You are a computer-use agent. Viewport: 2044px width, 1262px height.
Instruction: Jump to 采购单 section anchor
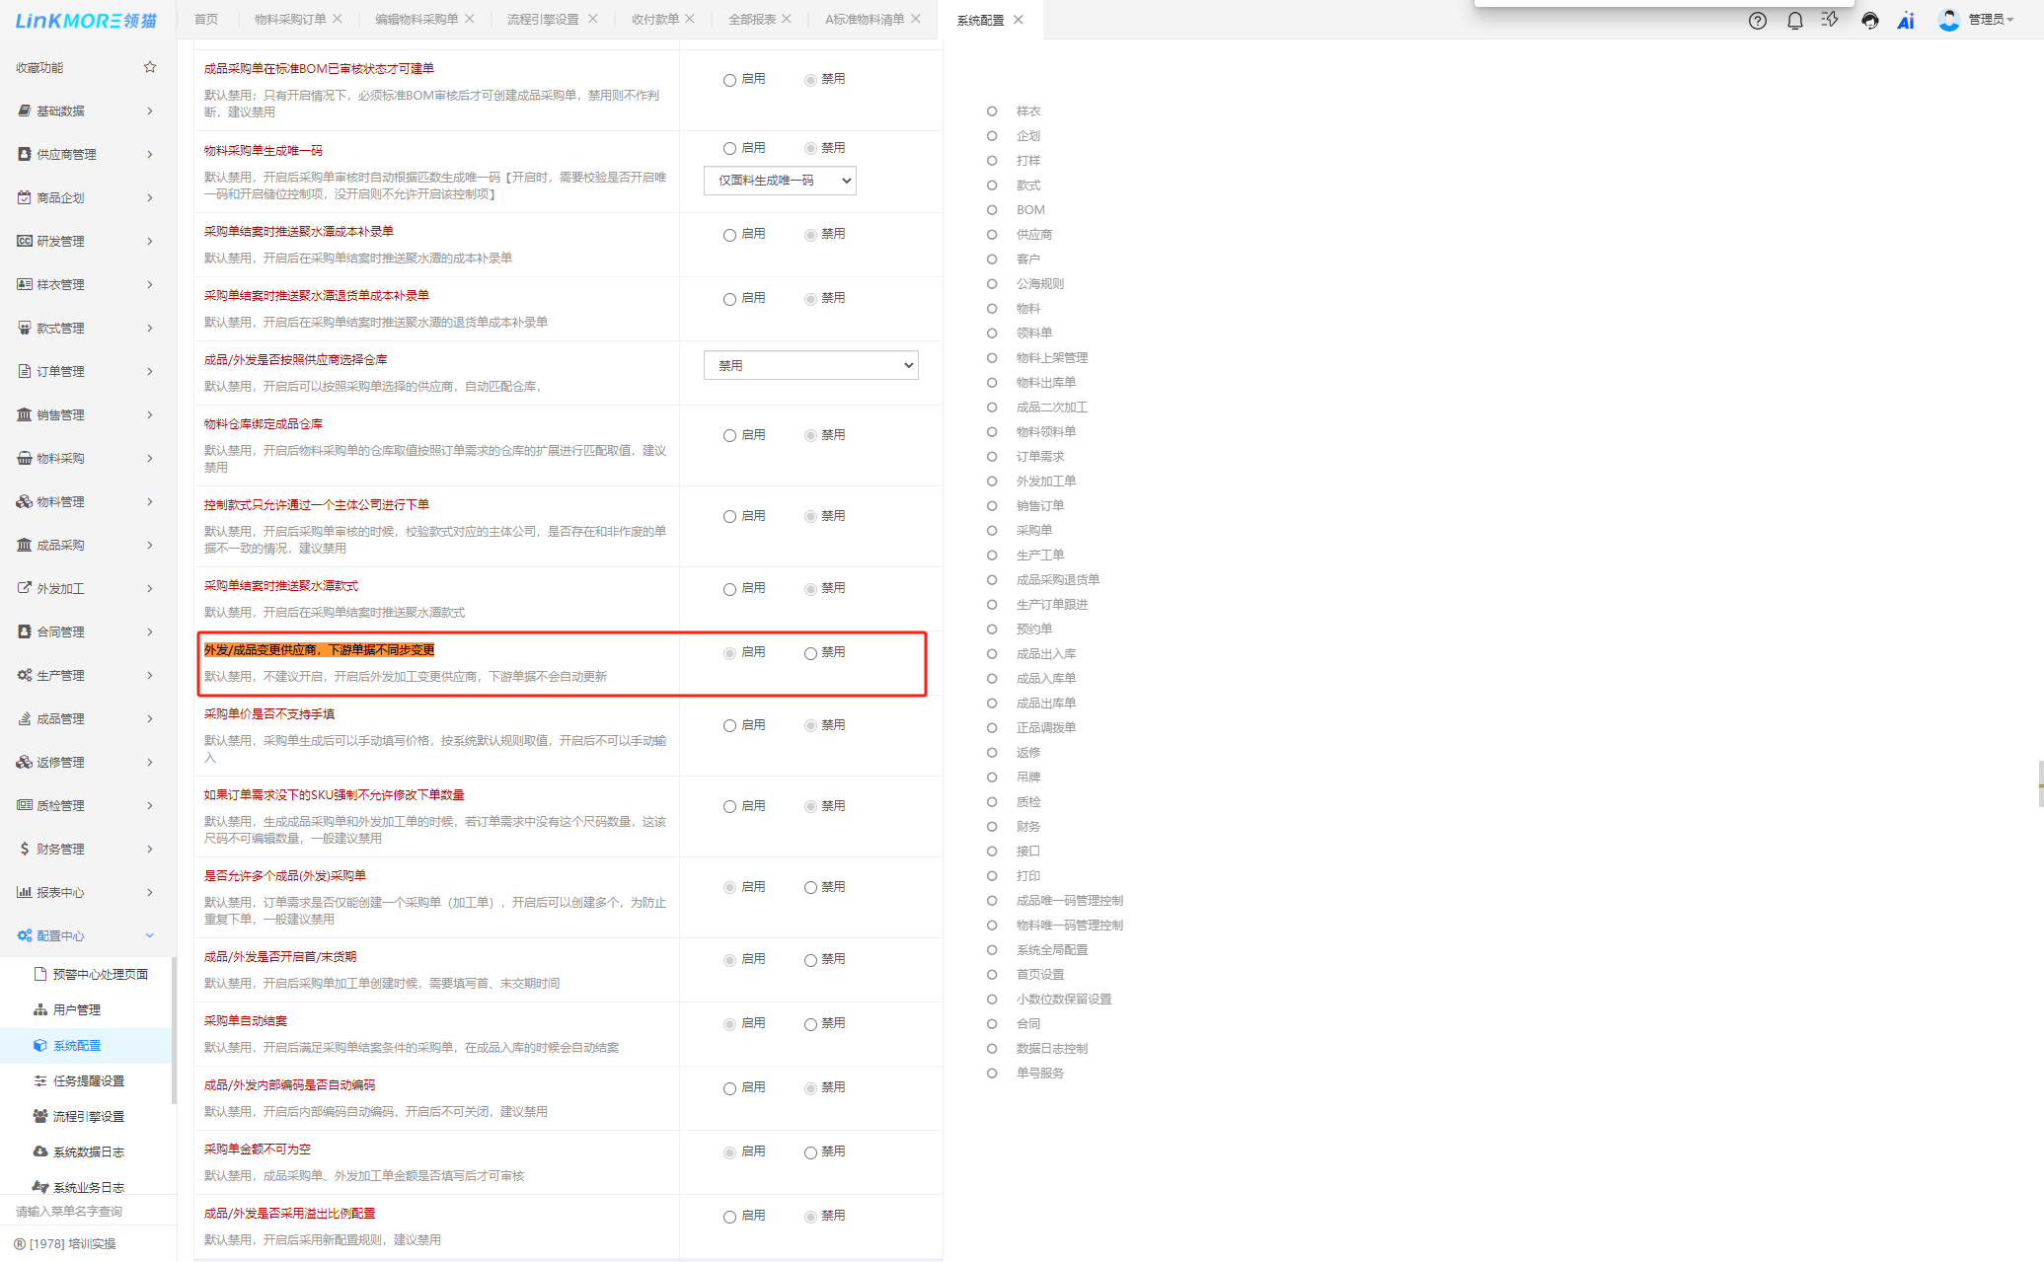(1033, 530)
